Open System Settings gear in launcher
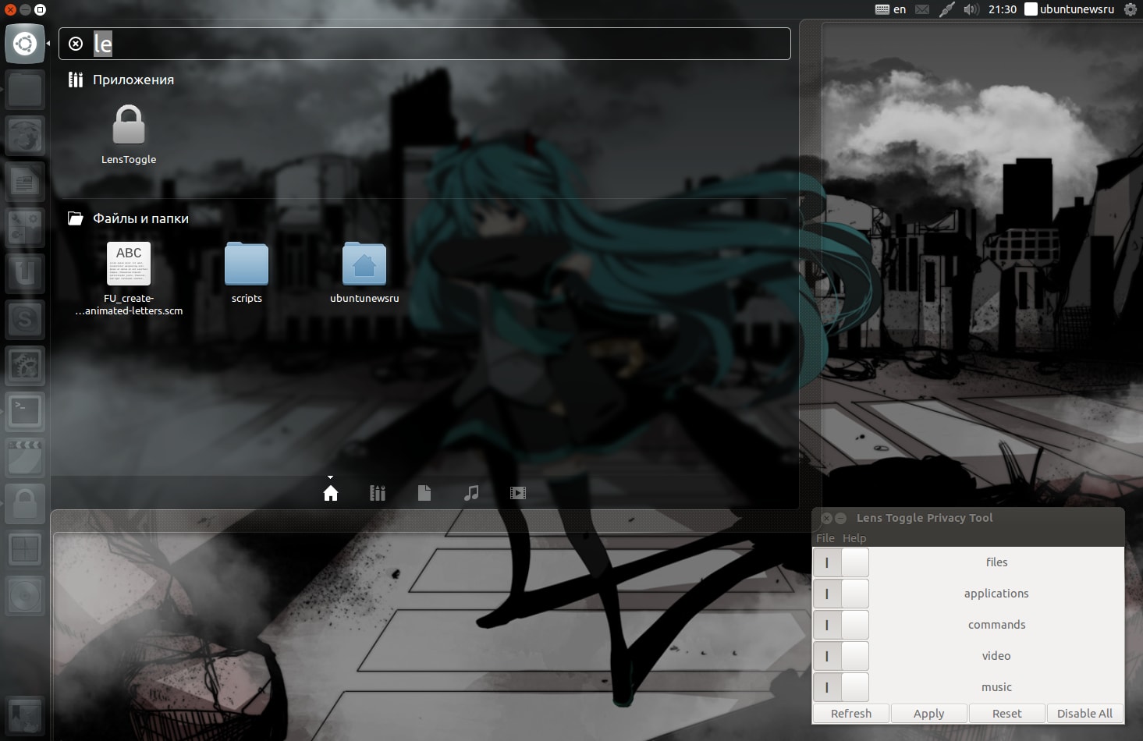The image size is (1143, 741). click(x=25, y=366)
